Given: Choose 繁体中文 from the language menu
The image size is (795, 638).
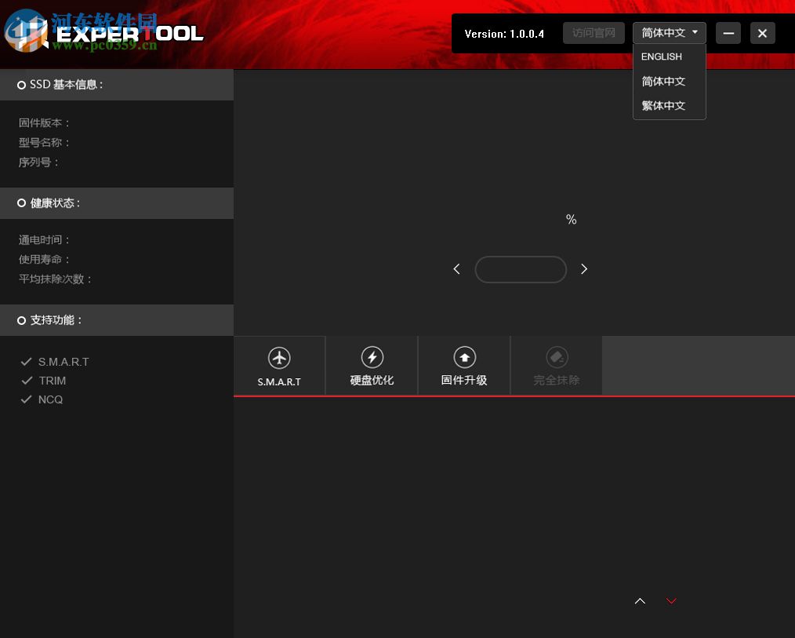Looking at the screenshot, I should pyautogui.click(x=663, y=105).
